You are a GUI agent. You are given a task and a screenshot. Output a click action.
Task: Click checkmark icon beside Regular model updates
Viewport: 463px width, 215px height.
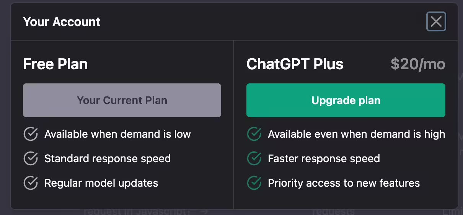pyautogui.click(x=31, y=183)
